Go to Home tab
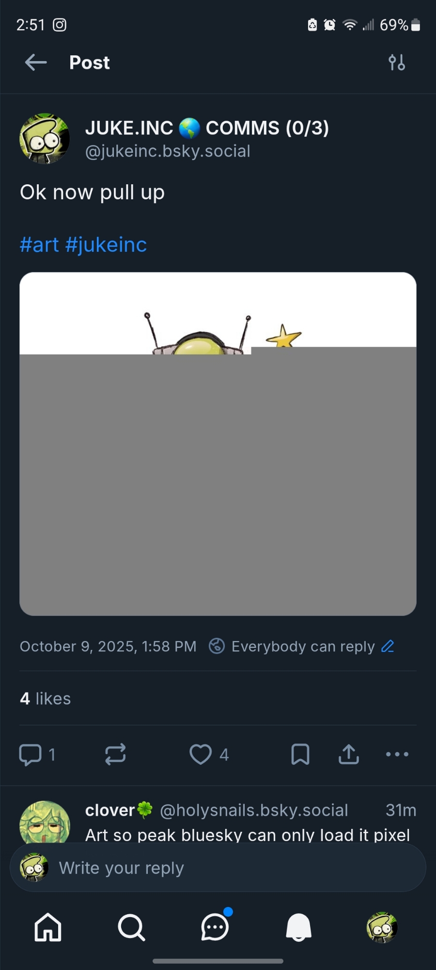436x970 pixels. [x=48, y=927]
